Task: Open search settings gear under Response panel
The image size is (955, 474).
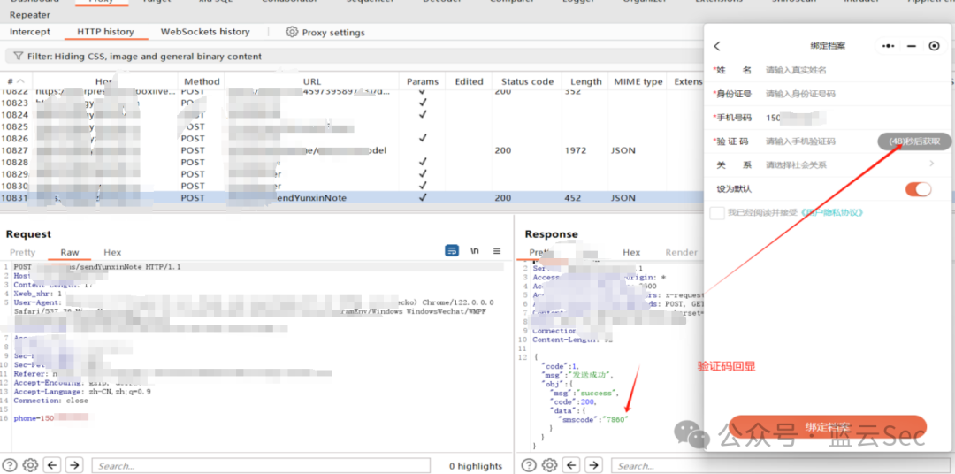Action: (550, 465)
